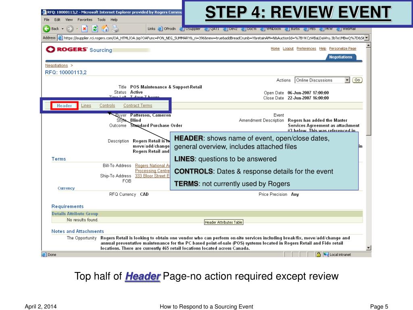Screen dimensions: 413x310
Task: Open the View menu
Action: click(x=69, y=19)
